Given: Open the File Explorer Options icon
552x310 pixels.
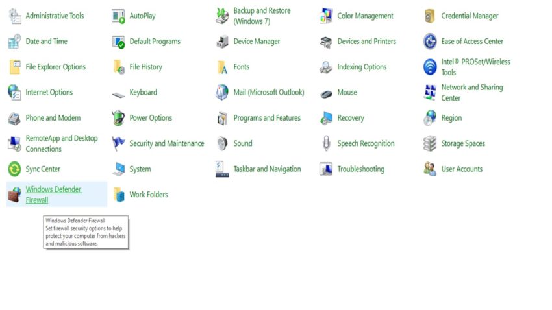Looking at the screenshot, I should tap(14, 67).
